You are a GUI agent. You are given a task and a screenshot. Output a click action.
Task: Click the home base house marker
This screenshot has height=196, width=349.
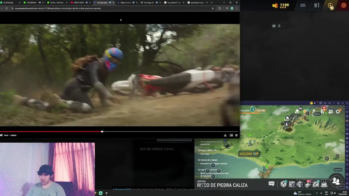point(287,118)
